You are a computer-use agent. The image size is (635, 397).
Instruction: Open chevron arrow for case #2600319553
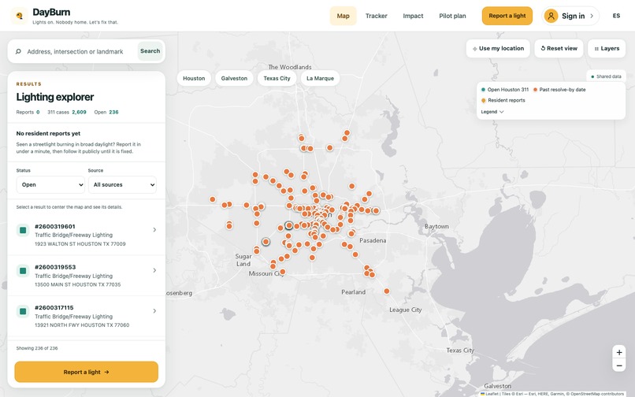click(x=154, y=270)
